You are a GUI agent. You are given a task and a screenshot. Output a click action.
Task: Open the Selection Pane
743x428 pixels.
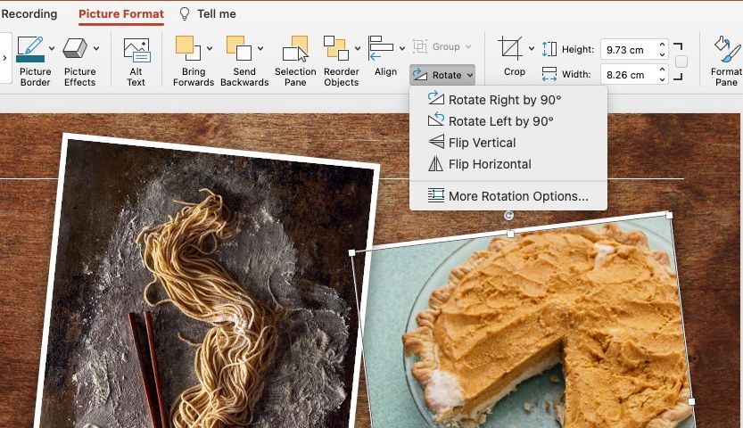pos(295,51)
